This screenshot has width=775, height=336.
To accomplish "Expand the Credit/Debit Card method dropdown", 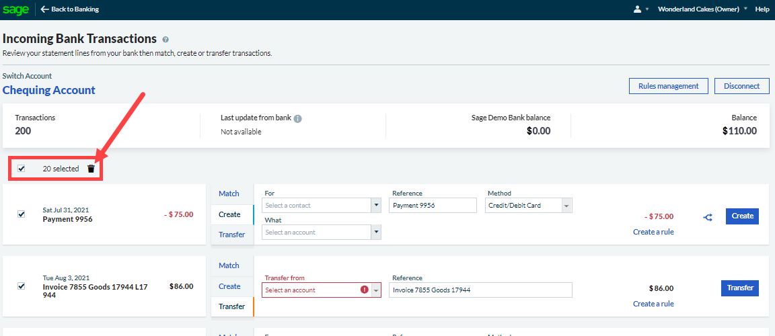I will pos(528,206).
